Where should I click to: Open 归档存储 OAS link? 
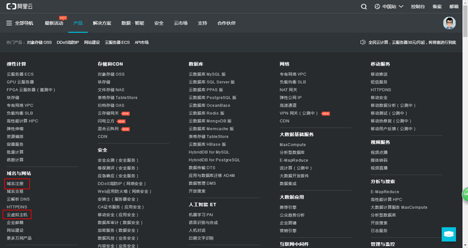(110, 105)
